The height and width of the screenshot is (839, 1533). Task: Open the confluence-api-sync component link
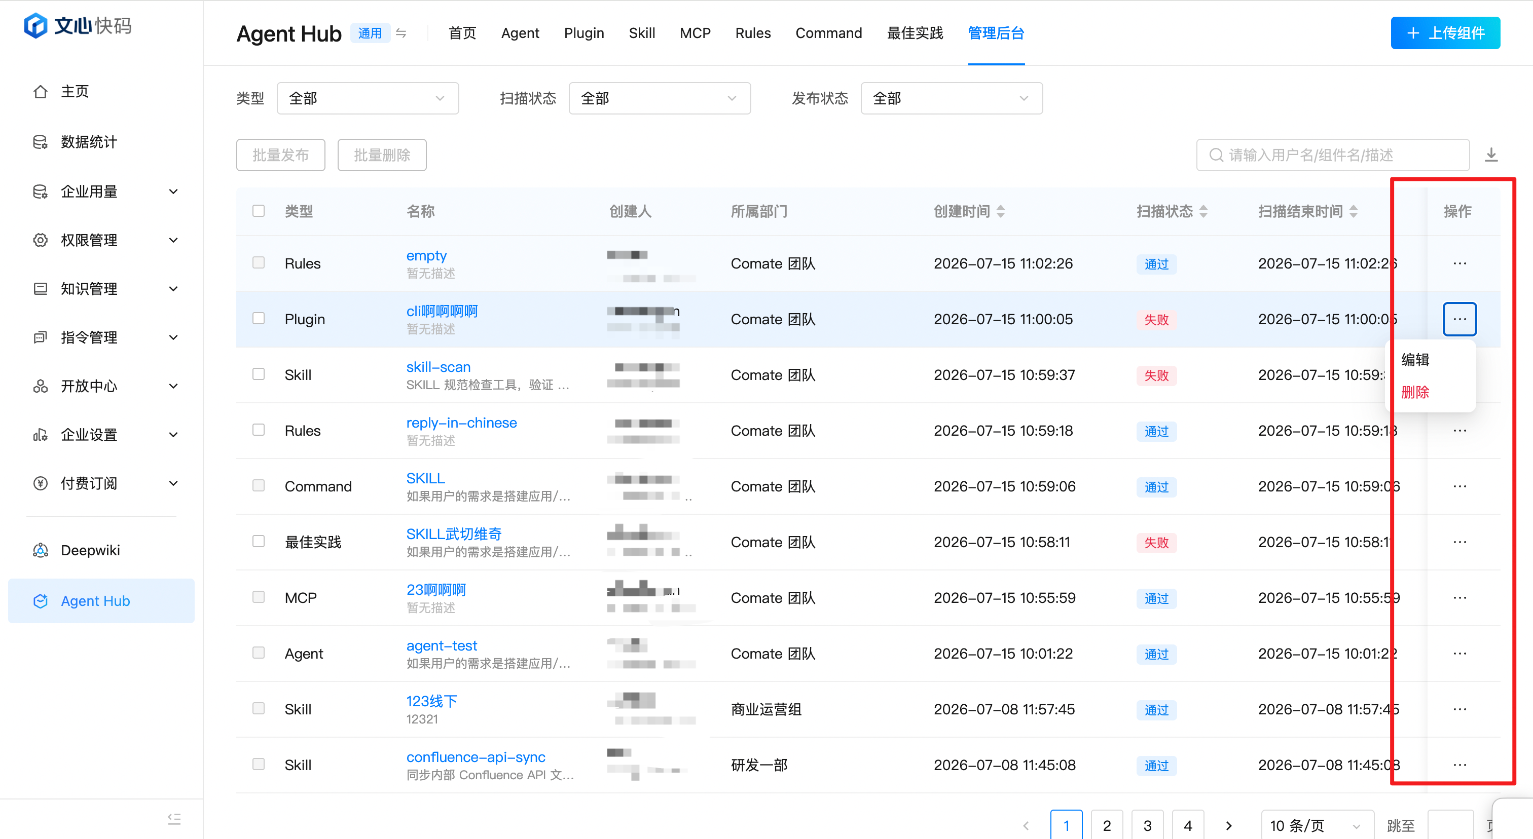coord(476,757)
